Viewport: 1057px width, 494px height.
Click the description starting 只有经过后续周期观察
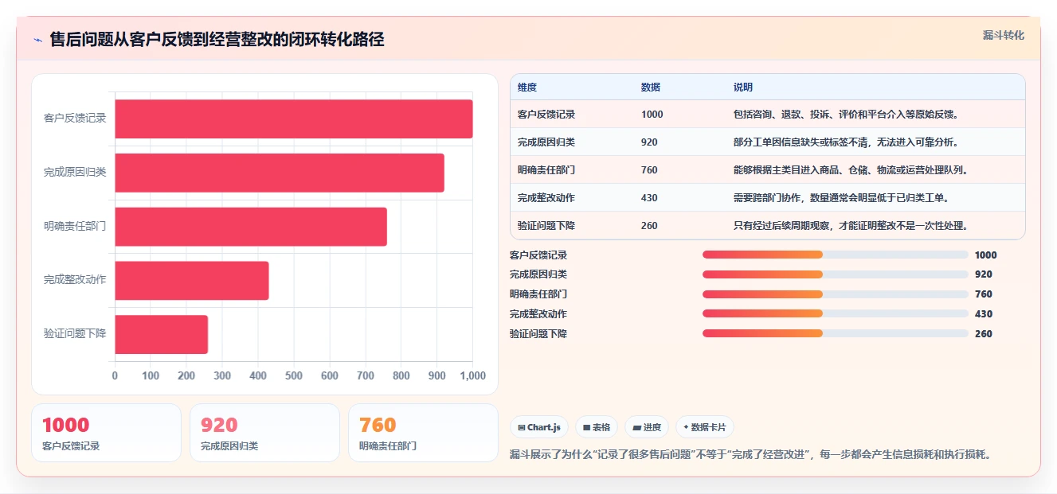pos(852,226)
